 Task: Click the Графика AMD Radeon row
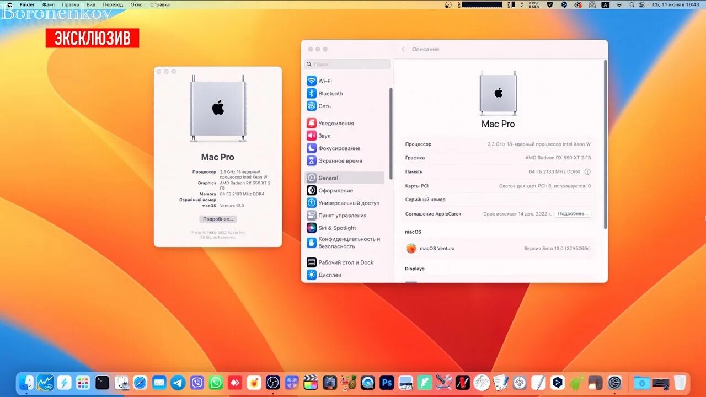[x=498, y=158]
